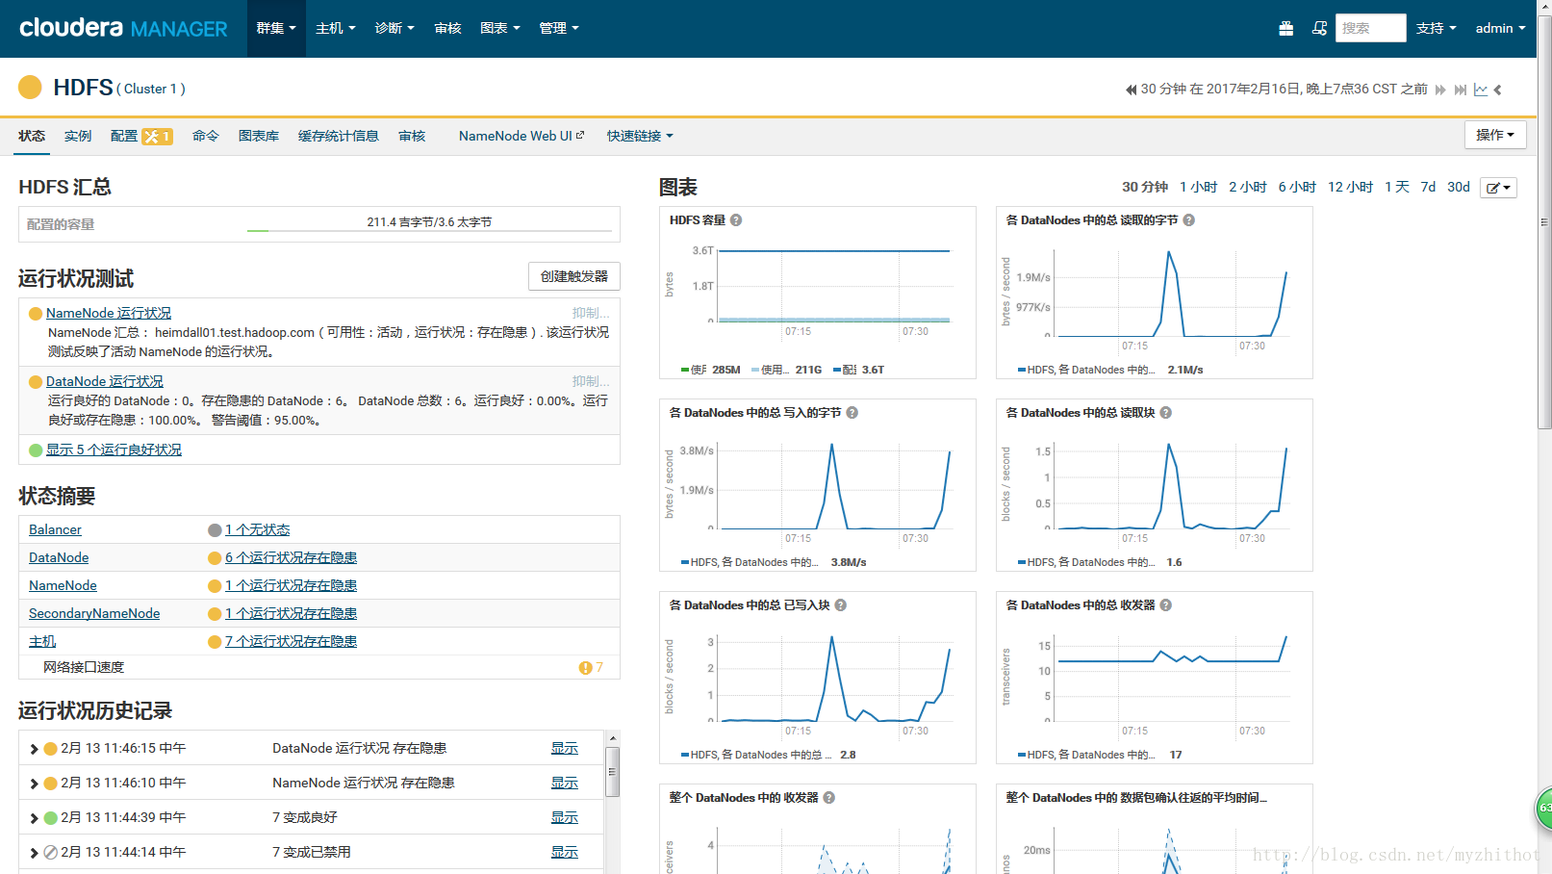1552x874 pixels.
Task: Jump to current time with skip-to-end icon
Action: (x=1461, y=90)
